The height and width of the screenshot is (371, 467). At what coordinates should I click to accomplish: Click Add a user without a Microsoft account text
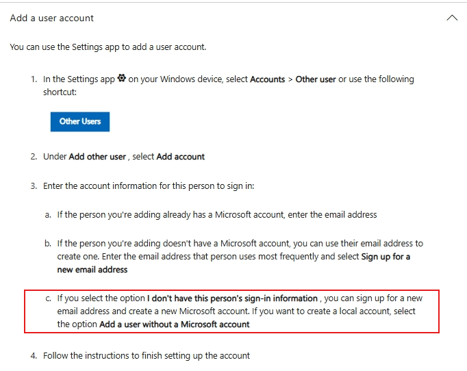pos(175,324)
